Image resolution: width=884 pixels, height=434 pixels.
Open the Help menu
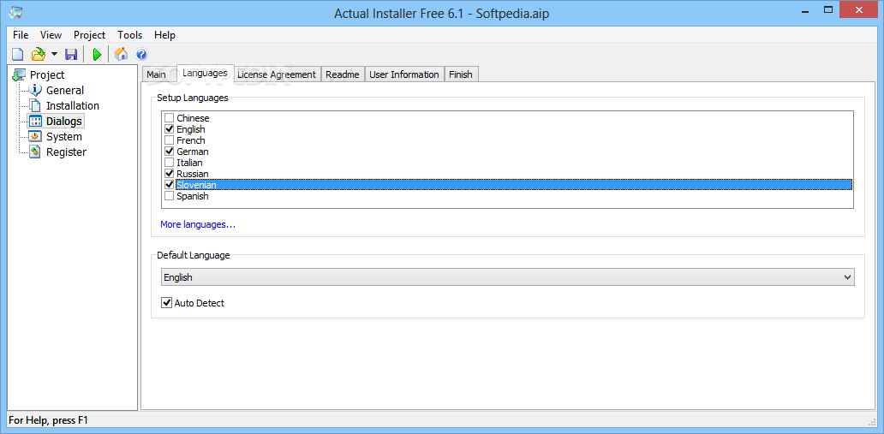(x=164, y=35)
